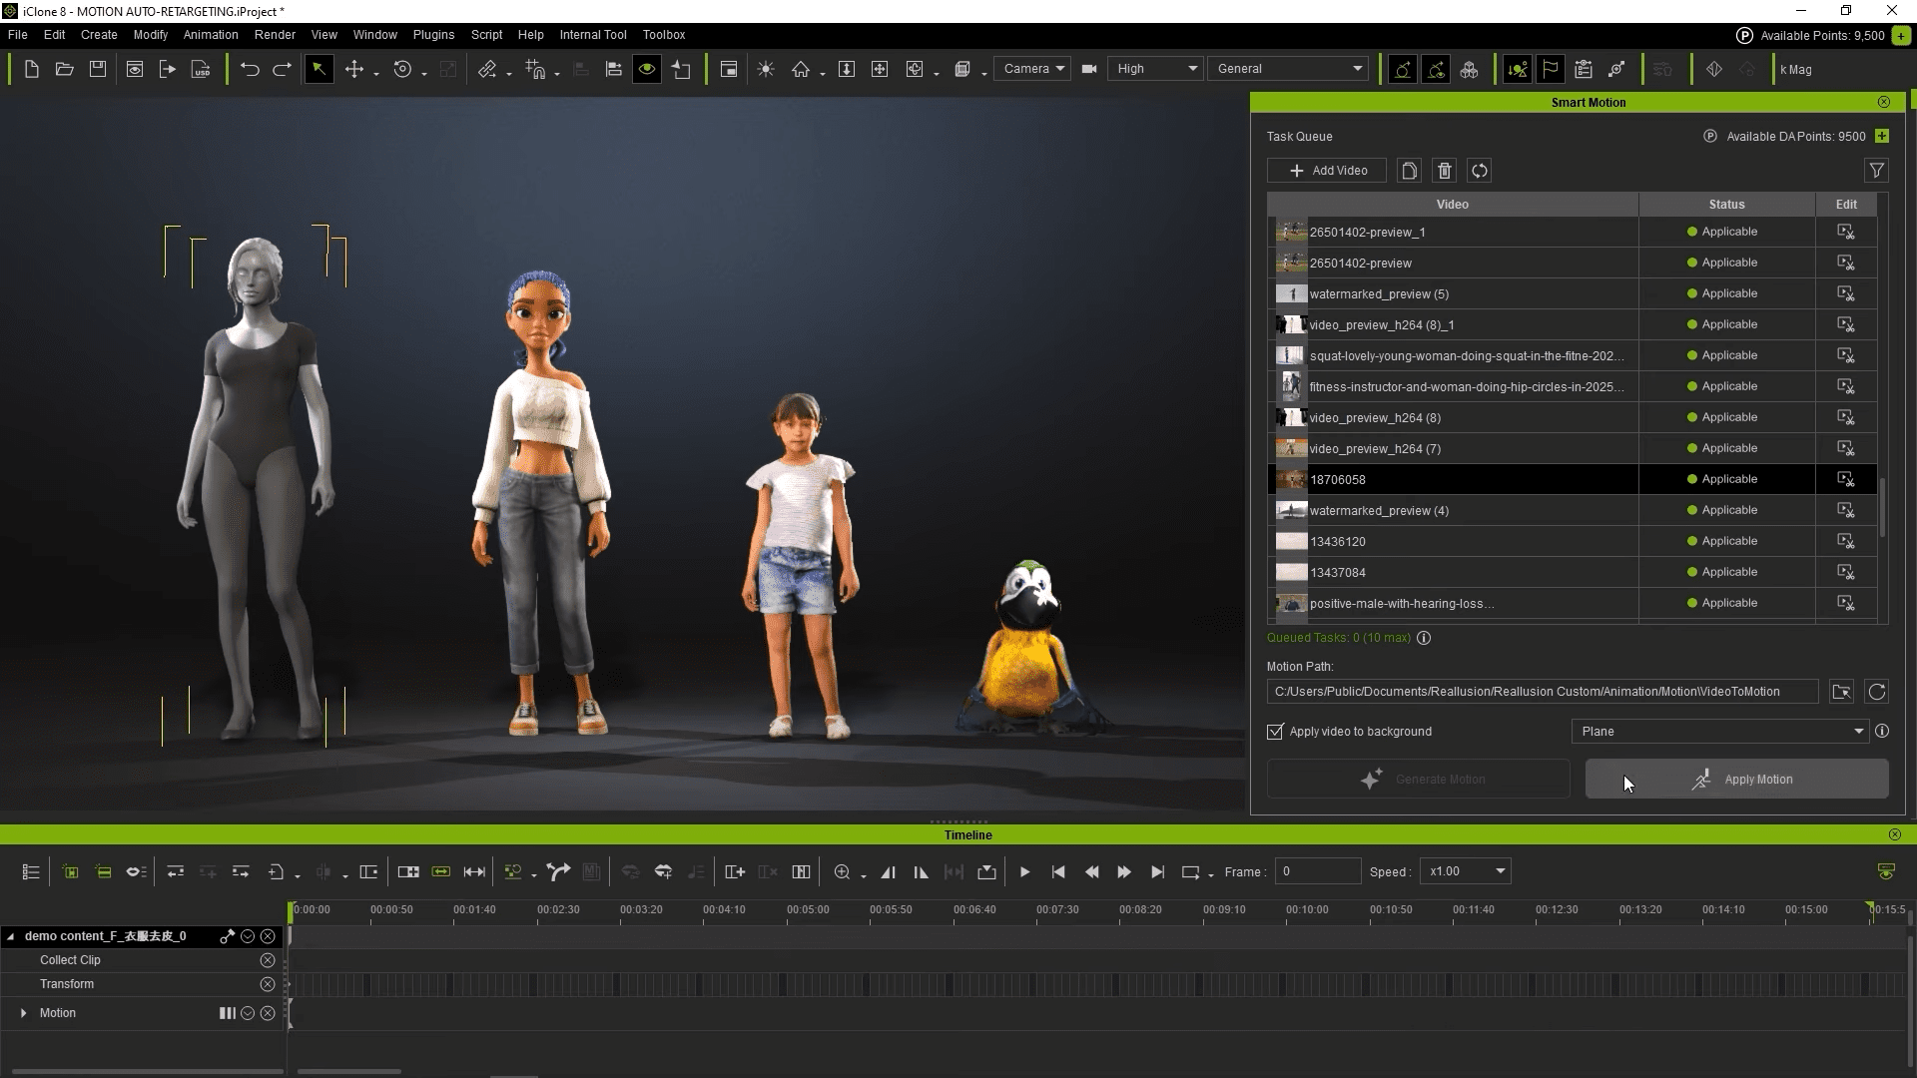Click the Add Video button
The image size is (1917, 1078).
tap(1327, 171)
